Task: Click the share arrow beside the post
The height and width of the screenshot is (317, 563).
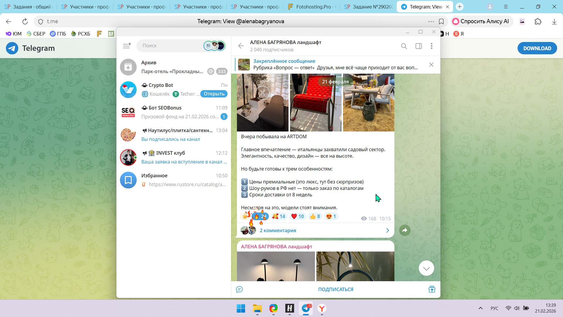Action: pos(405,230)
